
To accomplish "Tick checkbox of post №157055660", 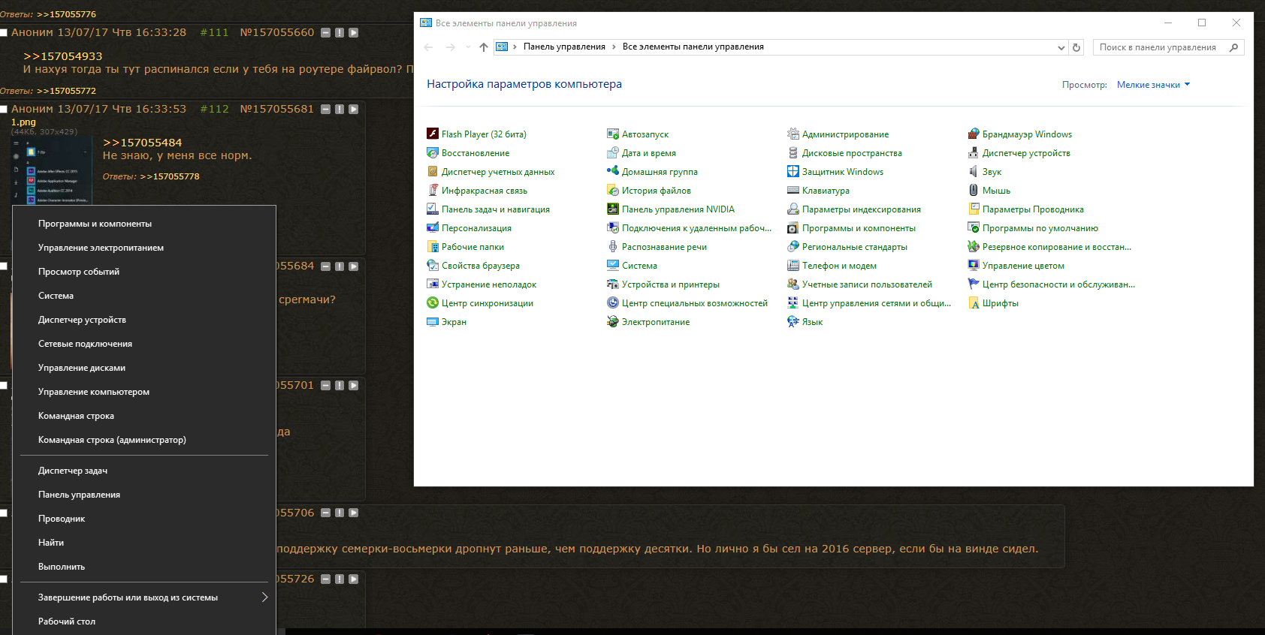I will tap(4, 32).
